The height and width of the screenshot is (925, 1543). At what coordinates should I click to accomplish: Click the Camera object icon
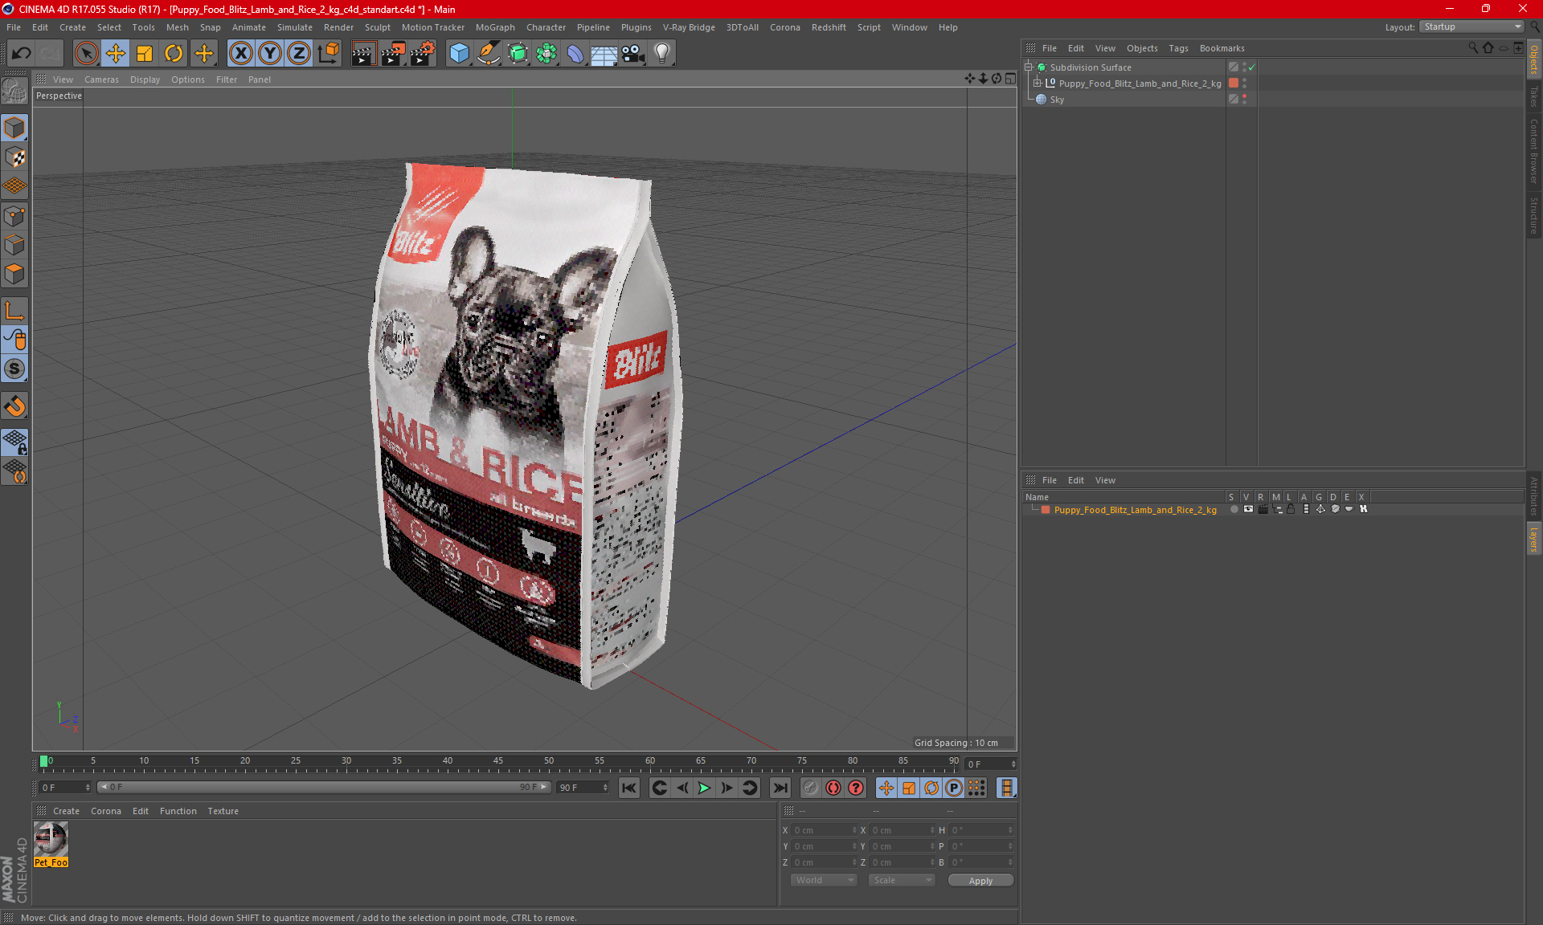(633, 54)
